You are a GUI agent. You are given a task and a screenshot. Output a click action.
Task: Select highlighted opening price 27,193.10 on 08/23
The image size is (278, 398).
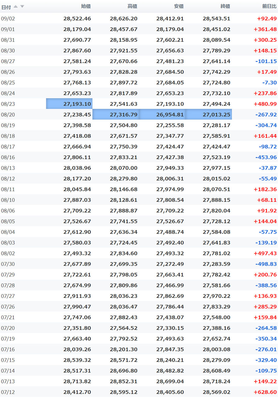(x=69, y=104)
